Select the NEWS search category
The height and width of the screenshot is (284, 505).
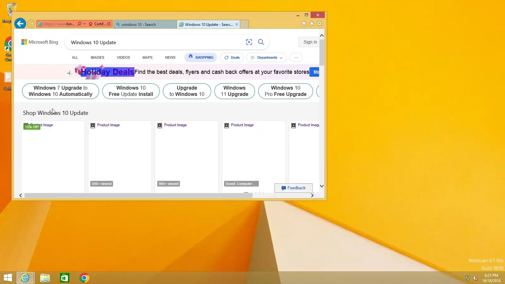point(170,57)
